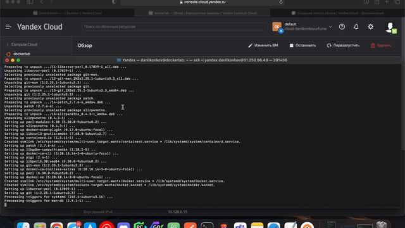This screenshot has height=228, width=405.
Task: Show Safari tab overview
Action: point(397,2)
